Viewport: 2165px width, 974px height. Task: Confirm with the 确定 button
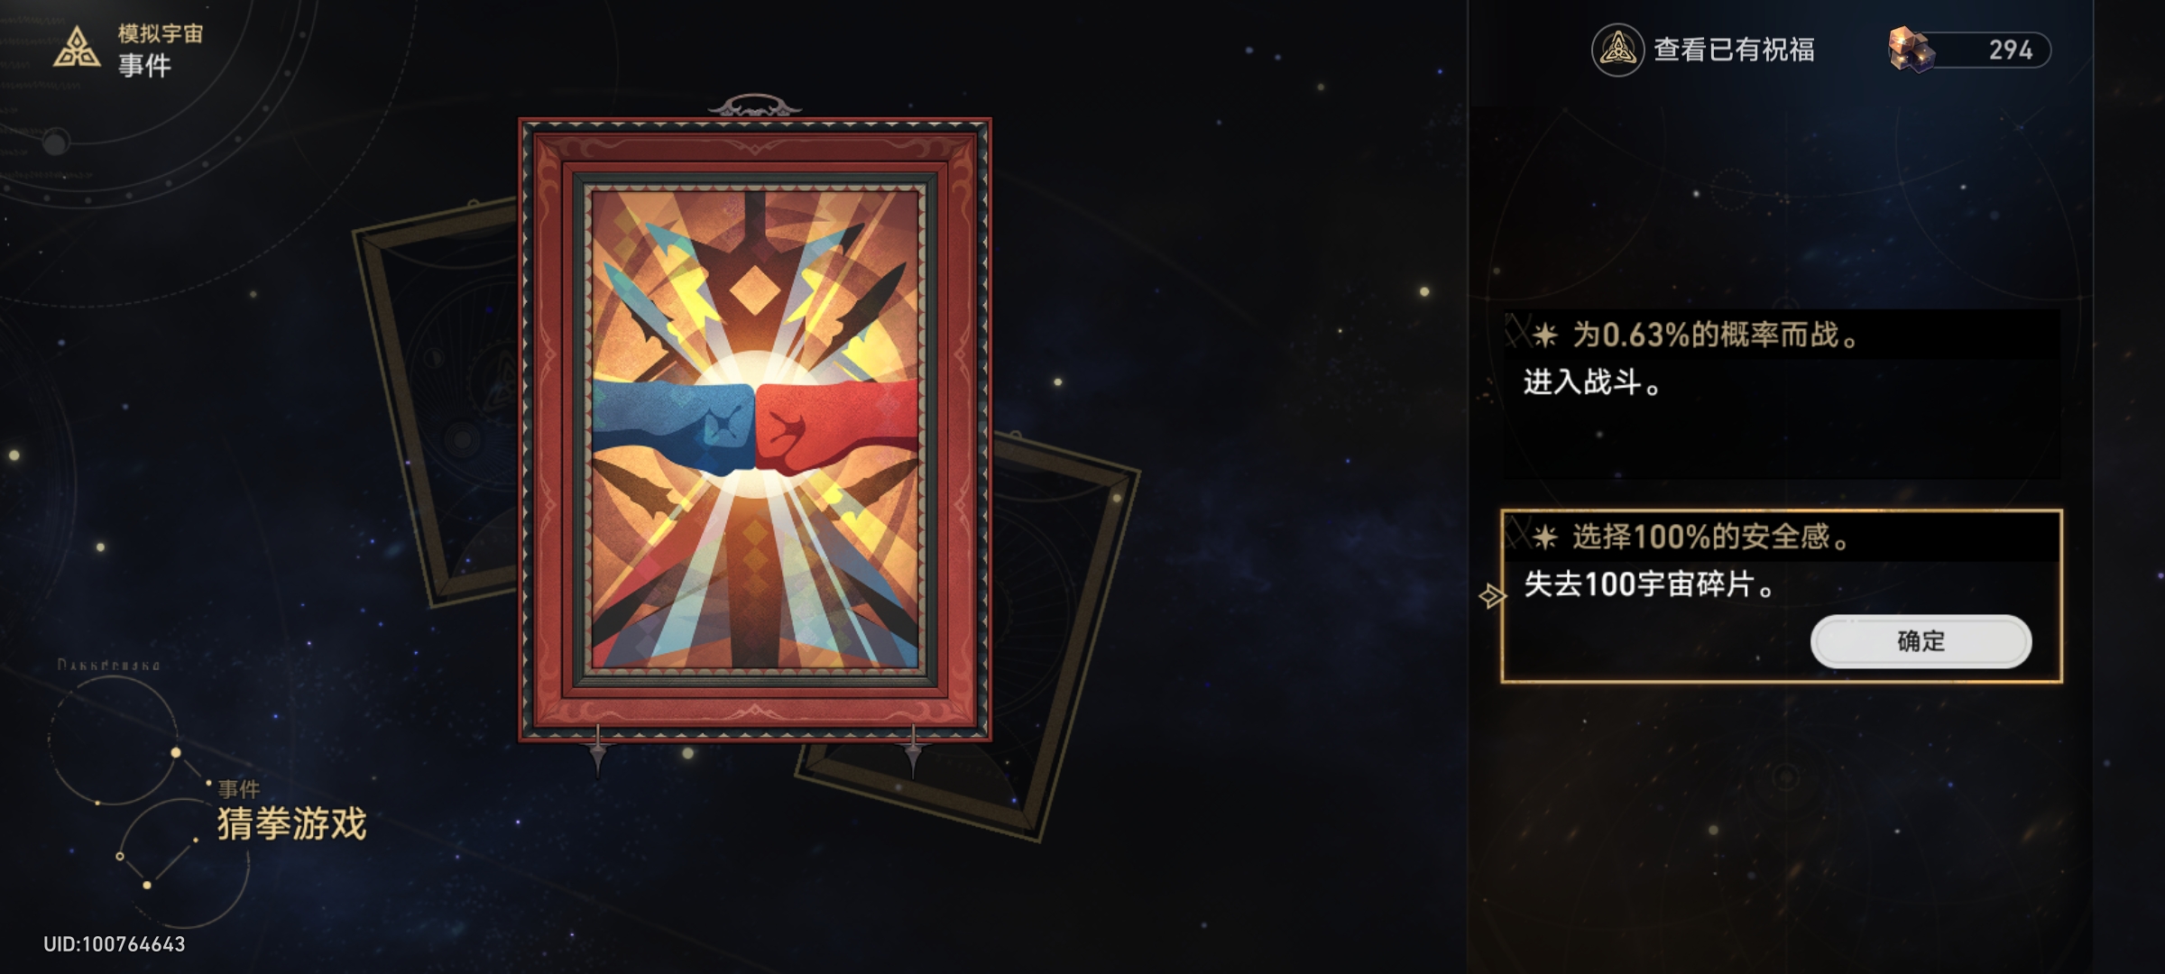[x=1921, y=641]
